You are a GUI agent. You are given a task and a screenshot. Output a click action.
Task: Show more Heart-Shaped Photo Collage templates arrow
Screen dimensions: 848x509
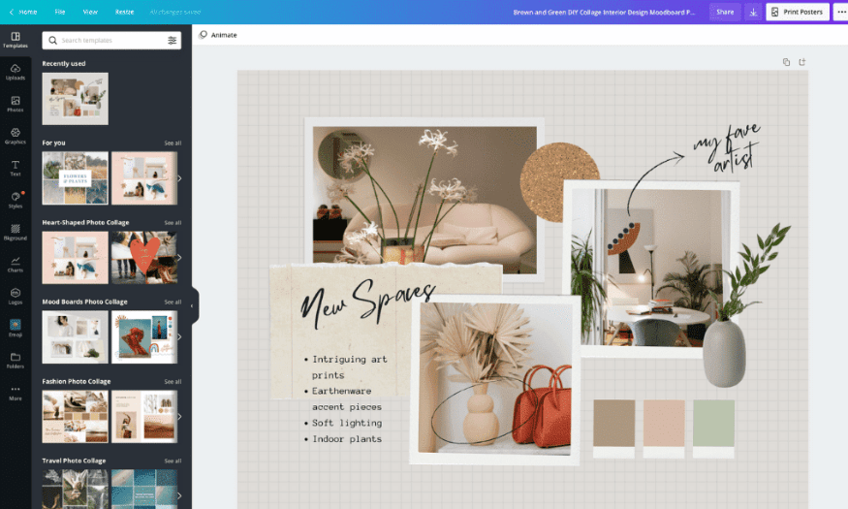click(x=179, y=258)
